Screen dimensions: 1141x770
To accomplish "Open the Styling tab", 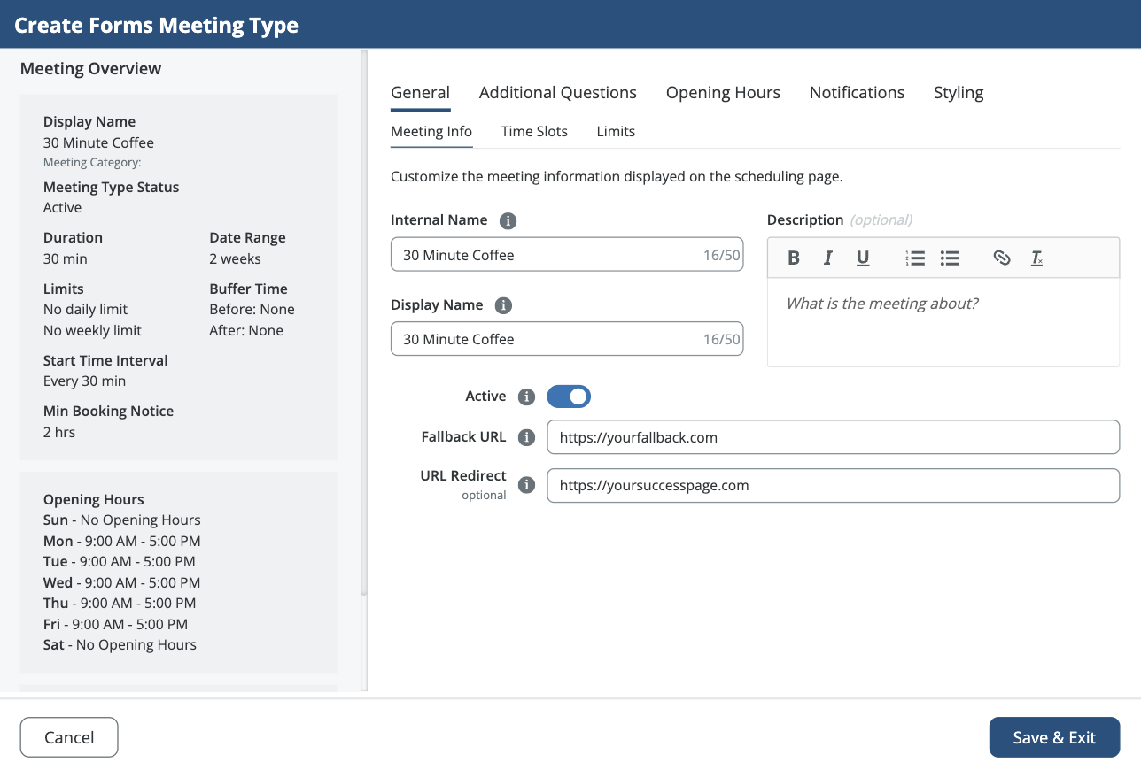I will tap(959, 93).
